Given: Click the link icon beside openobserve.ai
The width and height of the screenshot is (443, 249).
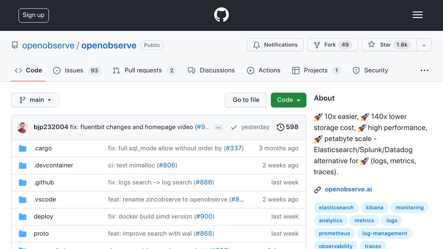Looking at the screenshot, I should click(x=317, y=190).
